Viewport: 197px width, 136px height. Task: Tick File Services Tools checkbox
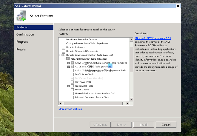tap(72, 86)
